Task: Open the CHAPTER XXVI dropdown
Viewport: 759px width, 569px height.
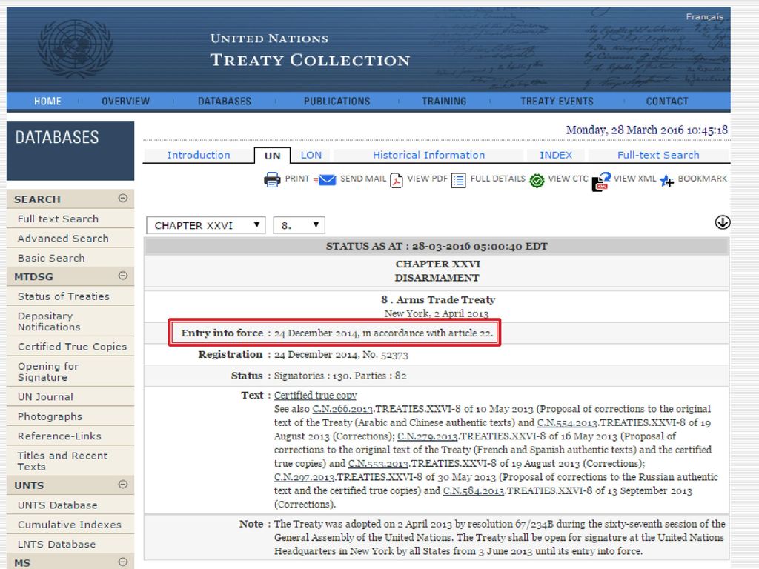Action: [206, 225]
